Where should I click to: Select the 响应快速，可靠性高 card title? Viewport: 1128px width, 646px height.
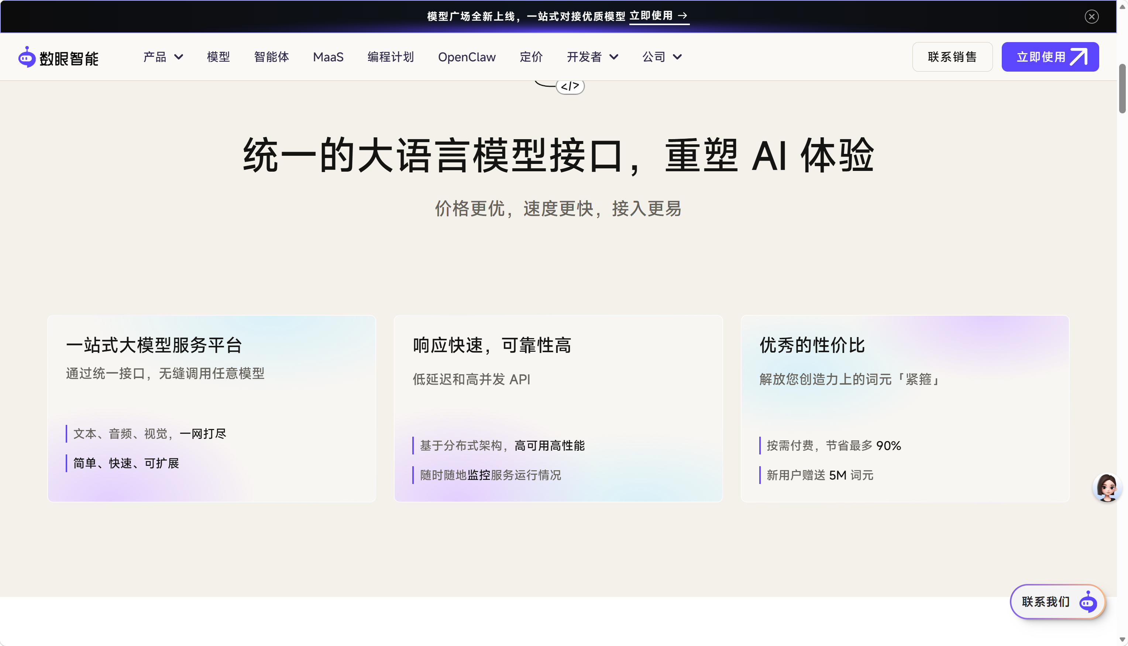click(x=492, y=345)
